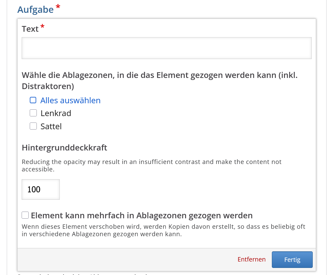Focus the Hintergrunddeckkraft value field

click(x=41, y=189)
